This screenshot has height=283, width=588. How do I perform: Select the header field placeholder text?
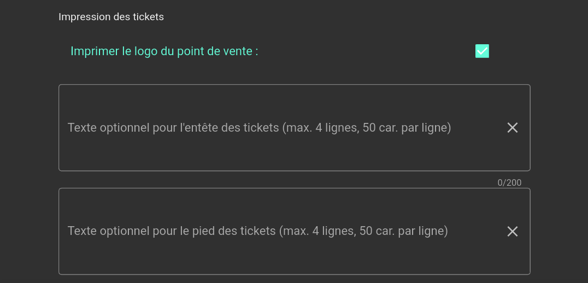pos(259,128)
